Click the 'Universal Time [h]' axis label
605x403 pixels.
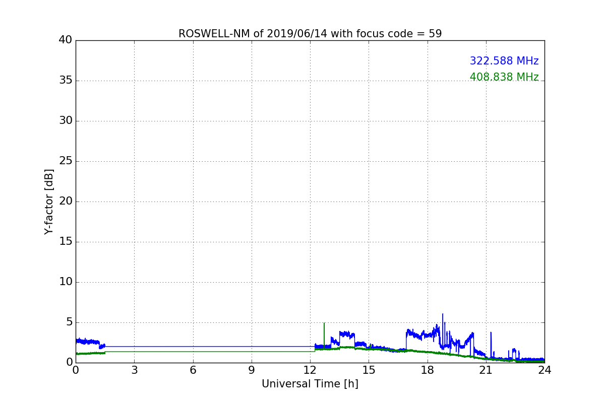click(310, 384)
